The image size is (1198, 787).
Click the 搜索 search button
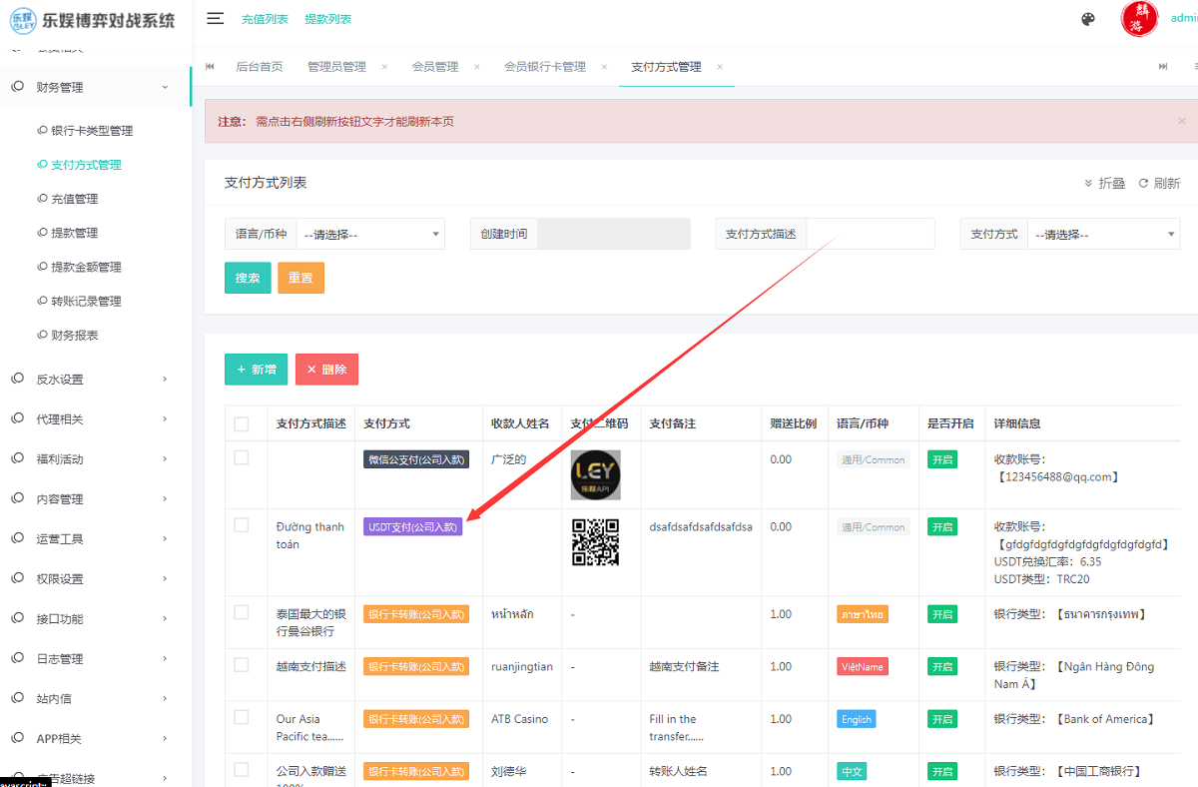[x=248, y=278]
